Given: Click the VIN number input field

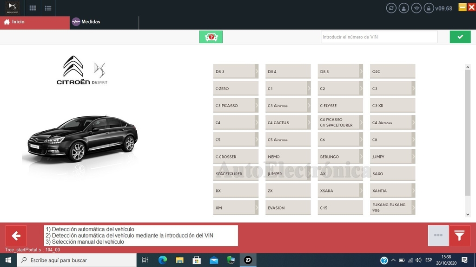Looking at the screenshot, I should [379, 37].
